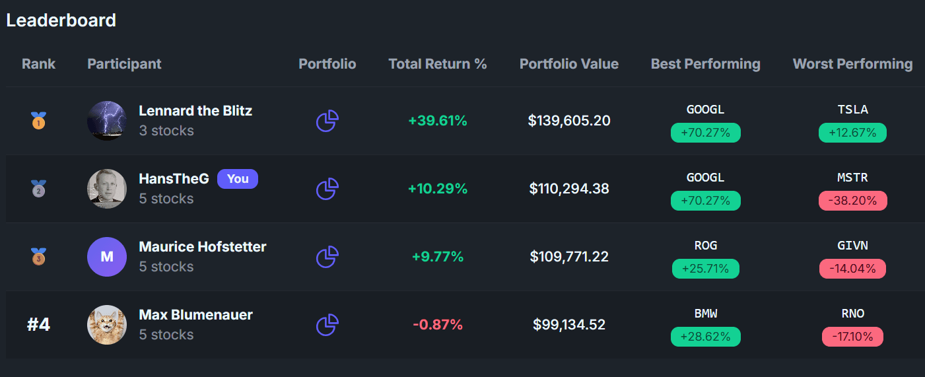Viewport: 925px width, 377px height.
Task: Click HansTheG's profile photo avatar
Action: pos(107,189)
